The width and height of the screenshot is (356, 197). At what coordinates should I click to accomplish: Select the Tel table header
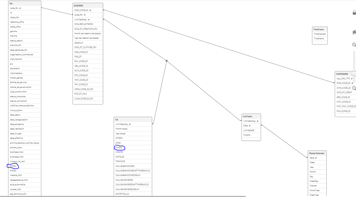point(133,119)
